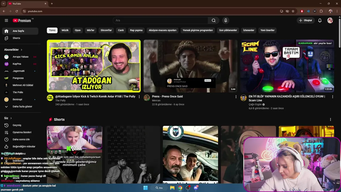Expand the Siz section chevron
Image resolution: width=341 pixels, height=192 pixels.
[x=11, y=118]
